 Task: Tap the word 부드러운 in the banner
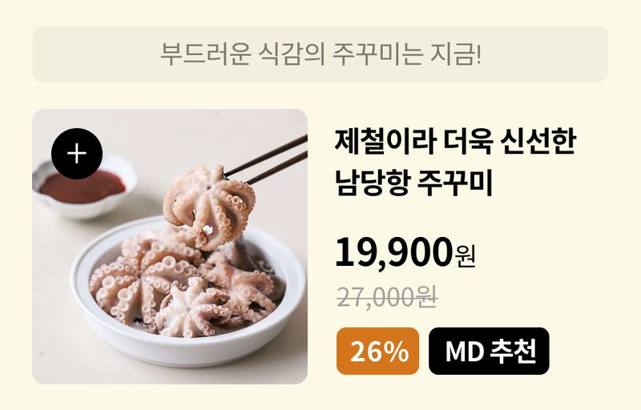pos(204,54)
